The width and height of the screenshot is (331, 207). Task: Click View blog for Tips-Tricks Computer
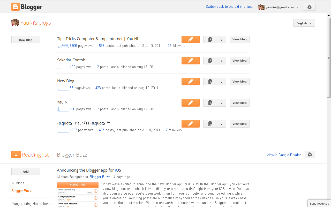239,39
